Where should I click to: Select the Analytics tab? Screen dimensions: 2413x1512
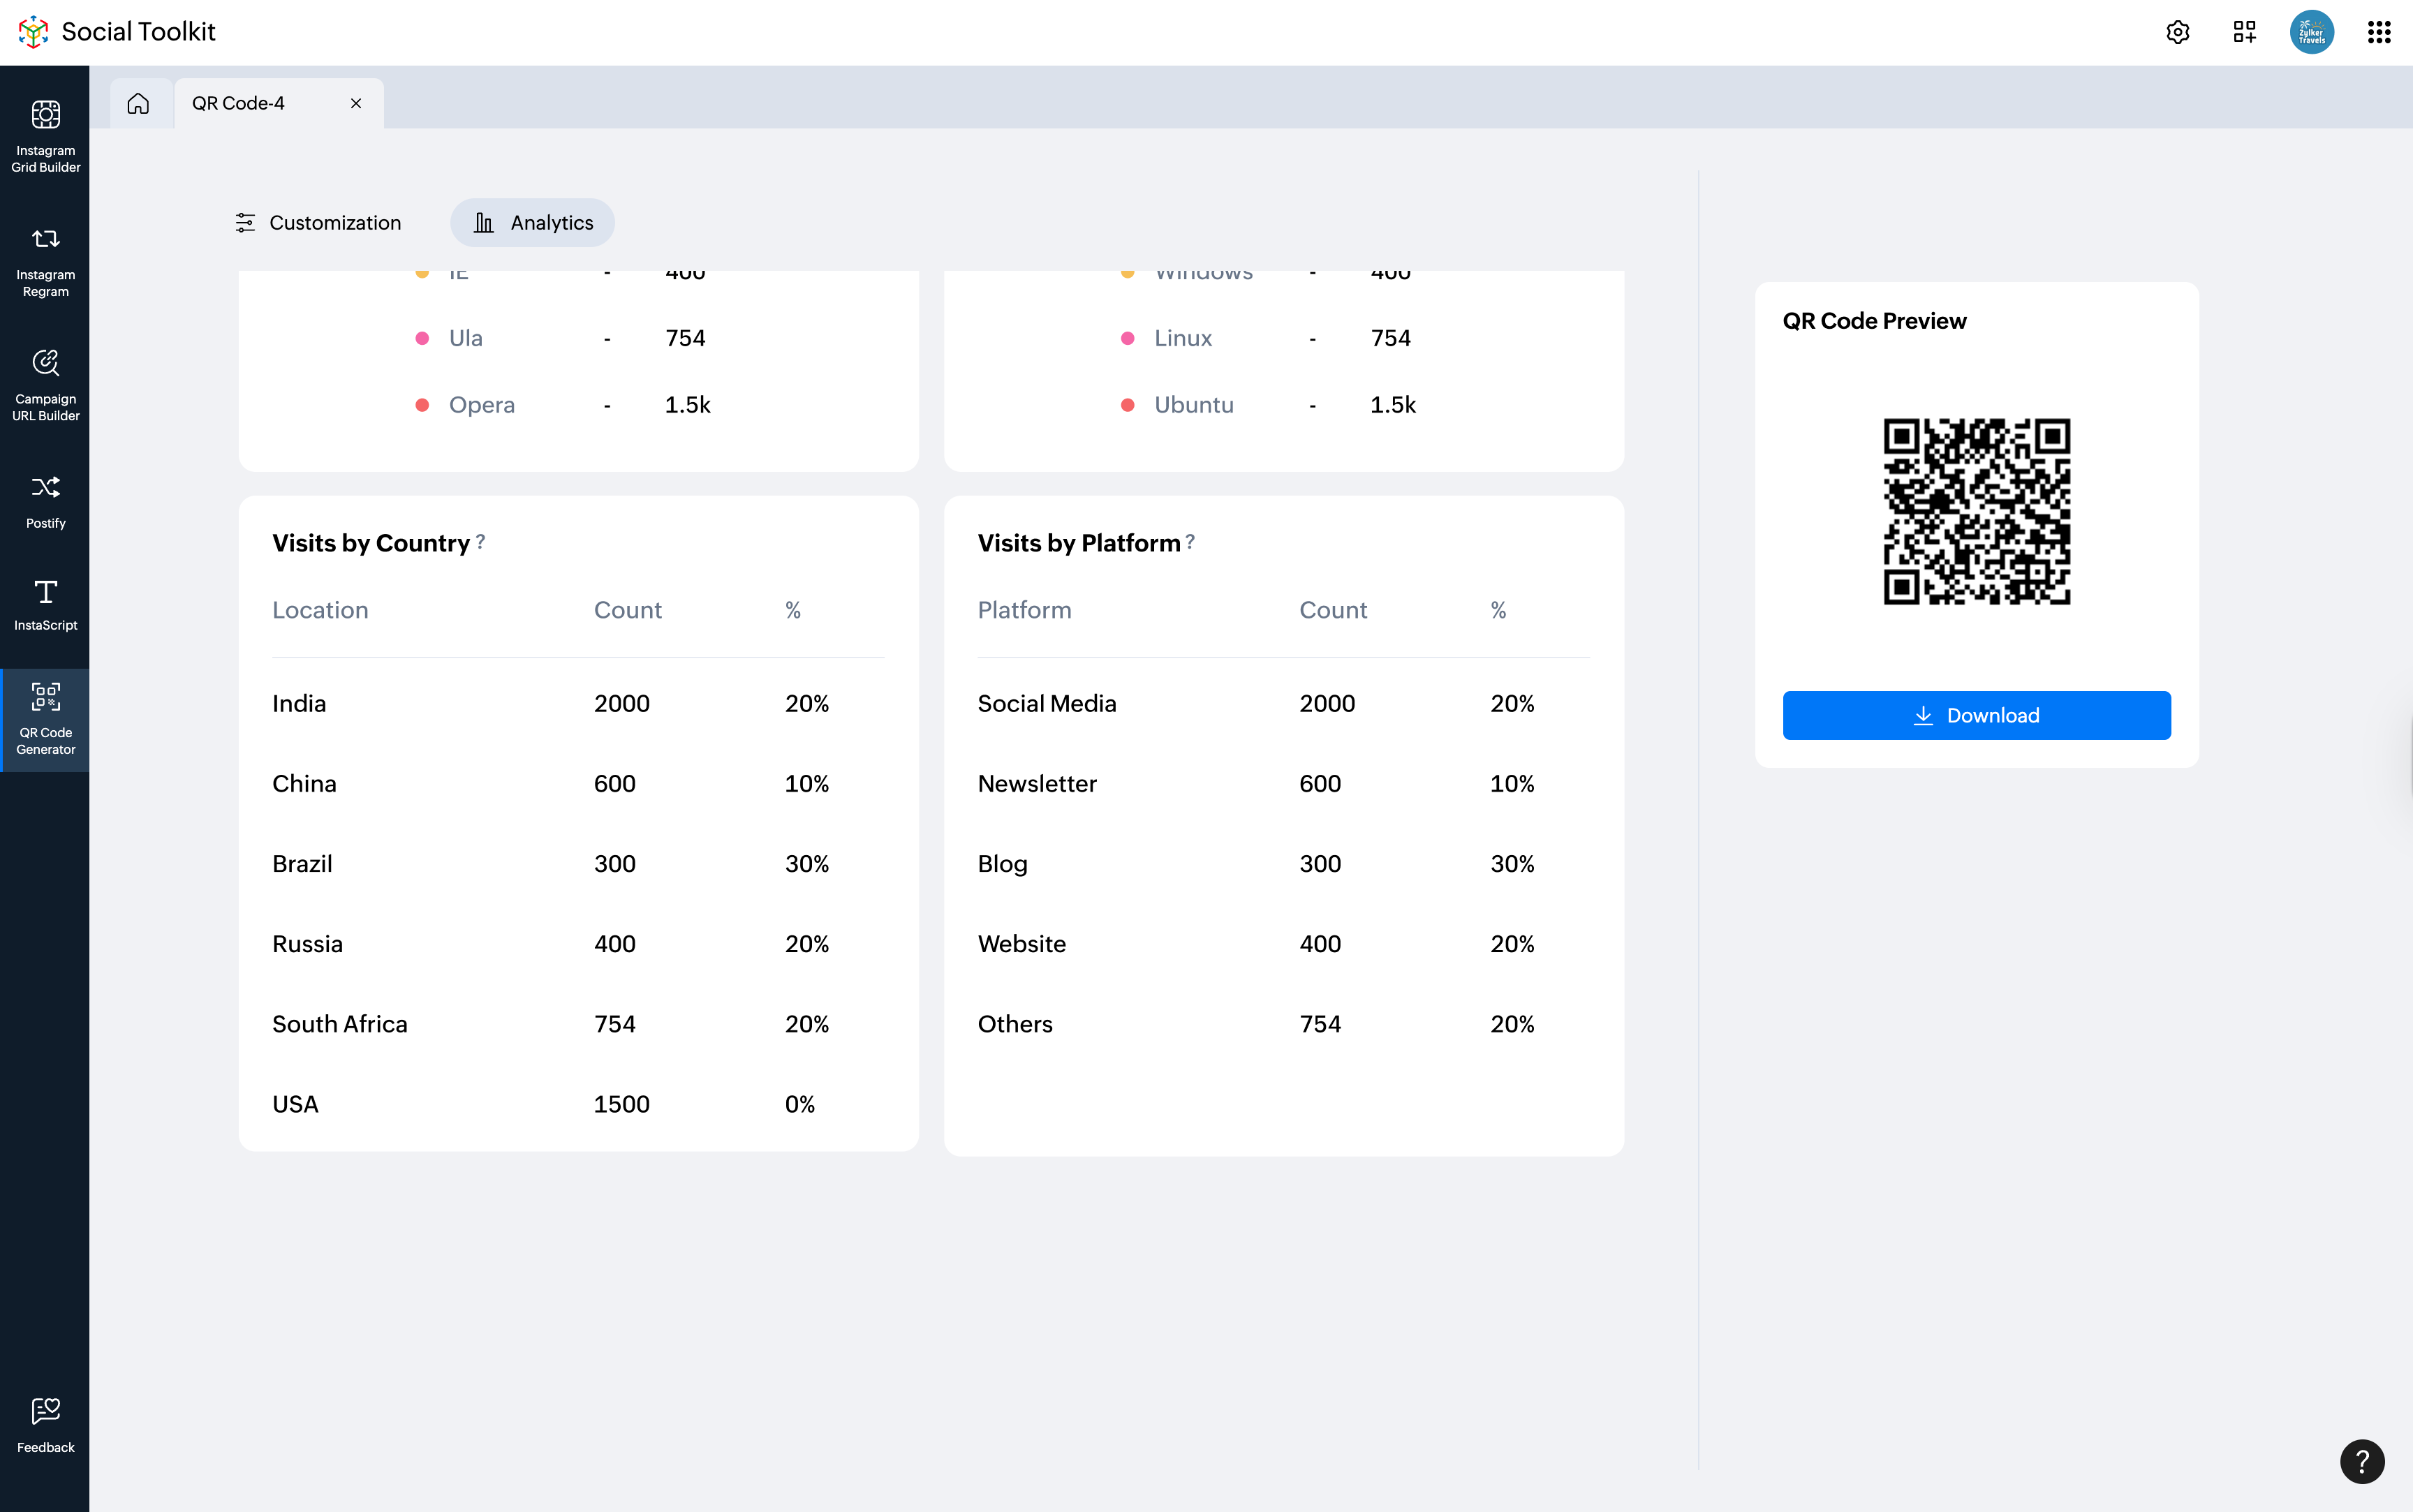[x=532, y=223]
